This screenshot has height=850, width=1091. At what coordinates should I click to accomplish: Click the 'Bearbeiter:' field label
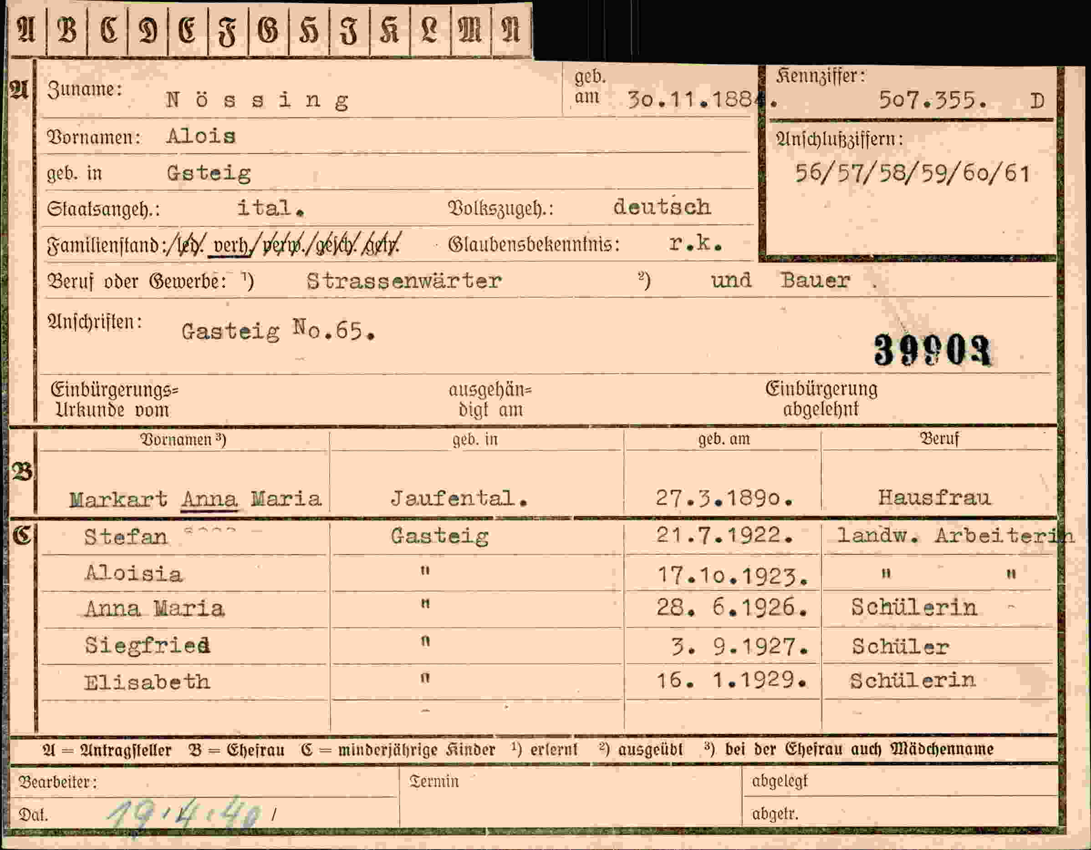point(58,782)
